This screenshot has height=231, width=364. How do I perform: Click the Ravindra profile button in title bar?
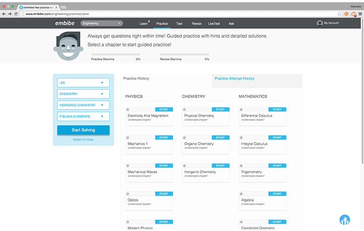click(x=356, y=7)
